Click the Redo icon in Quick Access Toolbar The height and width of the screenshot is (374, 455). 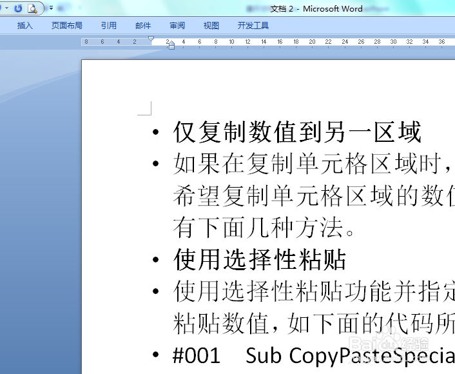tap(18, 8)
